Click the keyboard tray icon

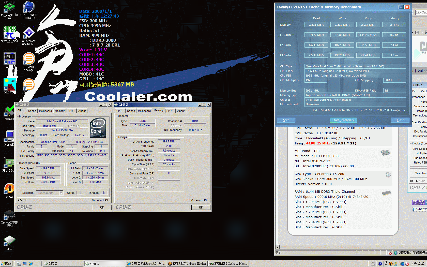pyautogui.click(x=373, y=264)
